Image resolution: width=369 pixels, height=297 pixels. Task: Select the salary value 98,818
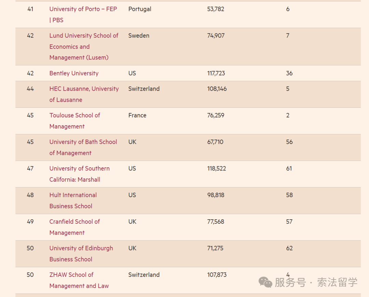tap(216, 195)
